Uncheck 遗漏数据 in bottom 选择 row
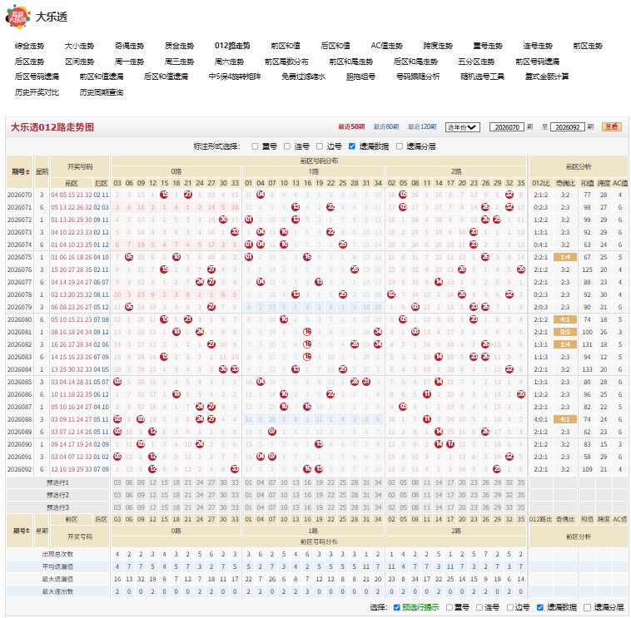The image size is (631, 618). coord(540,607)
